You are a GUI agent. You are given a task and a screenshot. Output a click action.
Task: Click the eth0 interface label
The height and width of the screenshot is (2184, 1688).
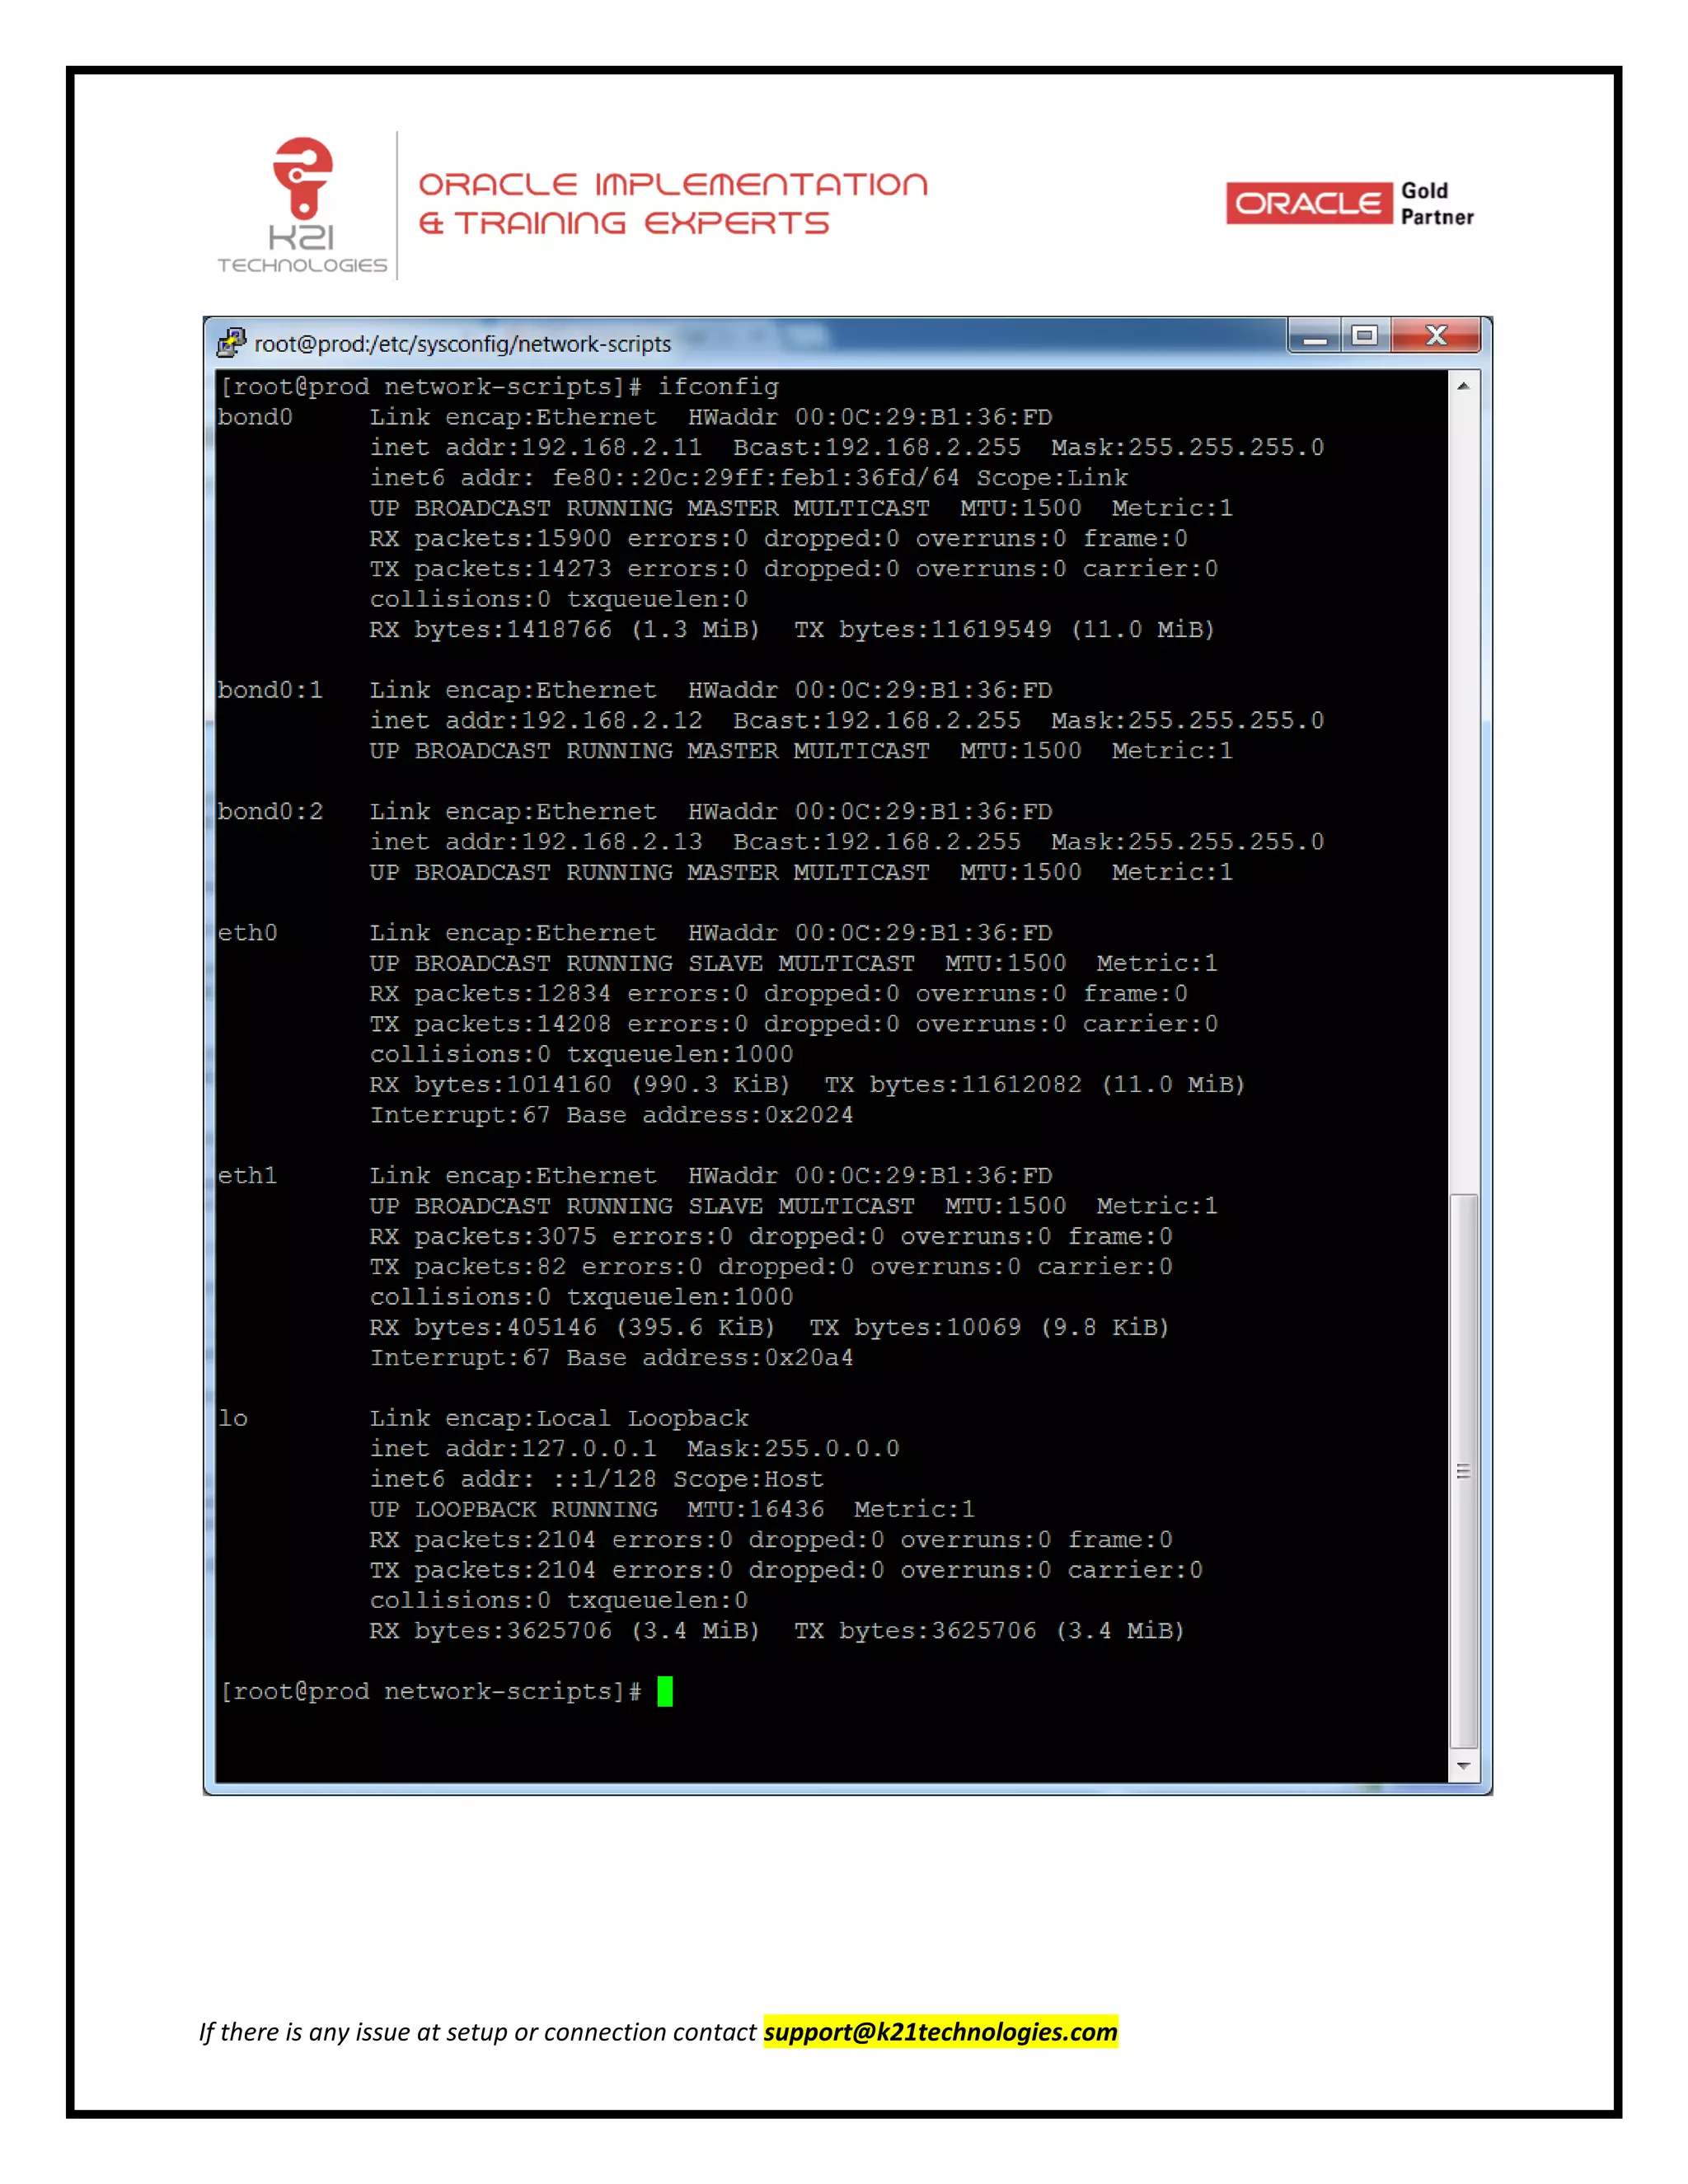(x=247, y=933)
